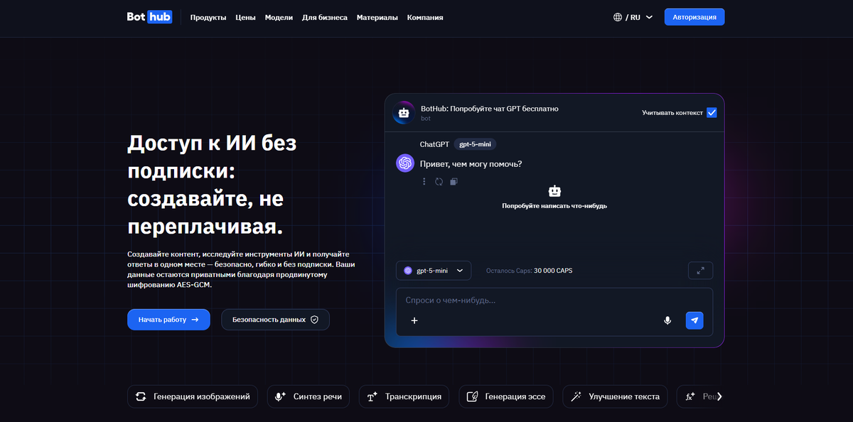The height and width of the screenshot is (422, 853).
Task: Open the RU language selector
Action: point(633,17)
